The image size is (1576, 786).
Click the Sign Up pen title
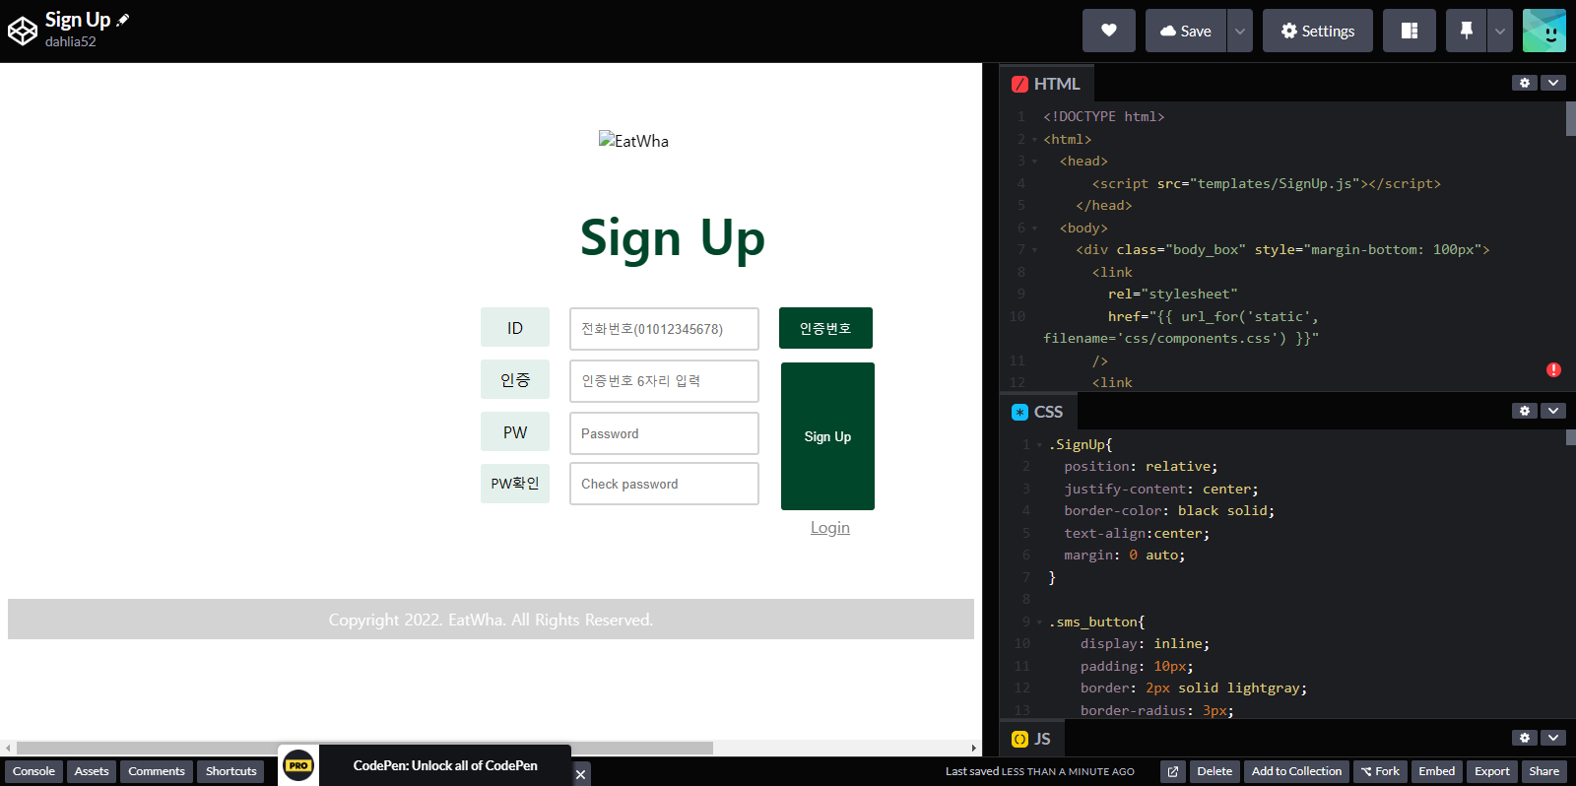[78, 20]
